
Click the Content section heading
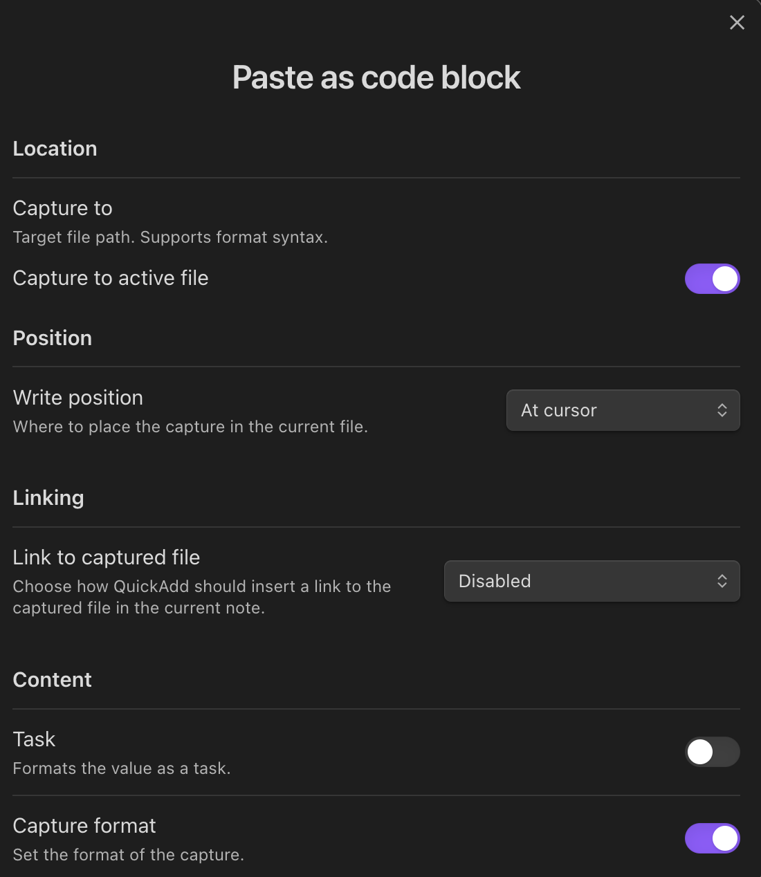coord(53,680)
